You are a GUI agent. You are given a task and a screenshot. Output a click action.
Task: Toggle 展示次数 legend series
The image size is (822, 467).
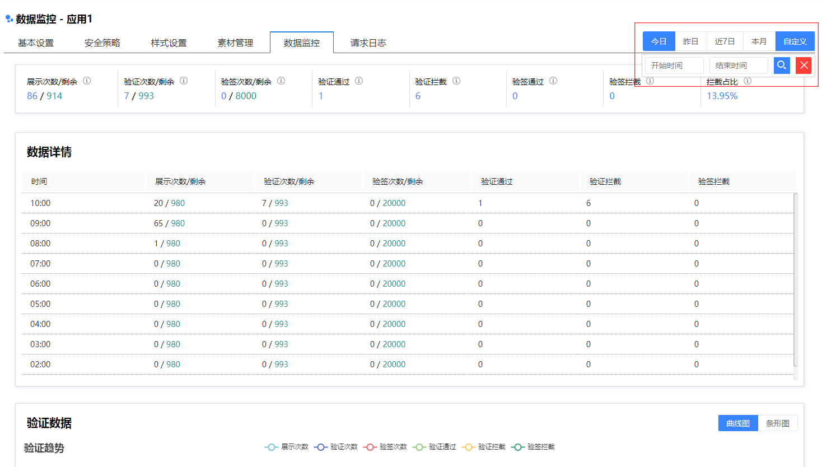pyautogui.click(x=287, y=447)
